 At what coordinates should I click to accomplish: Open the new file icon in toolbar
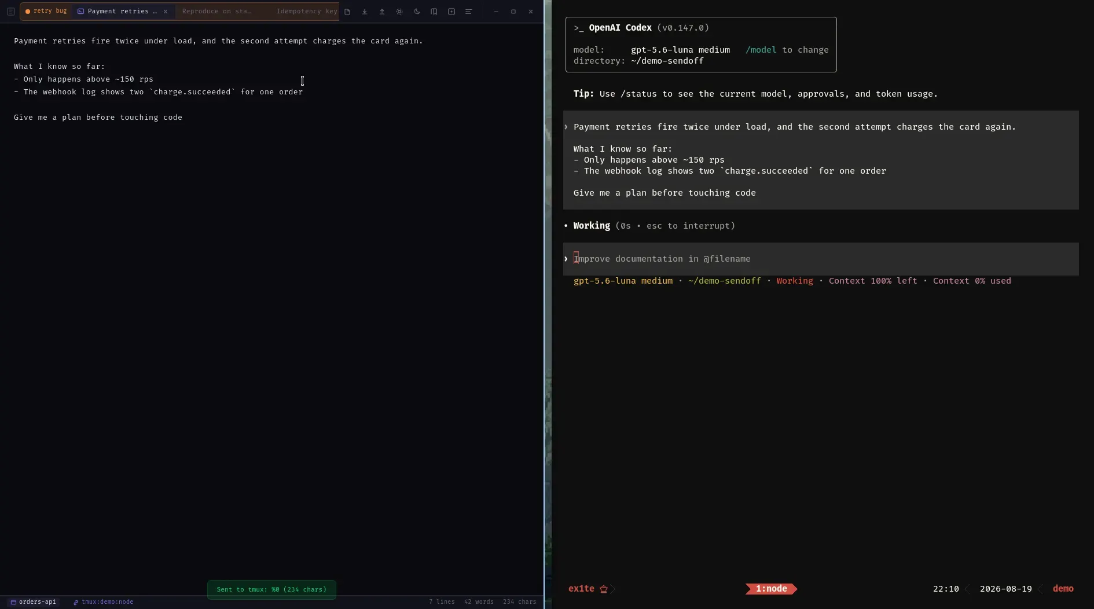pyautogui.click(x=347, y=12)
